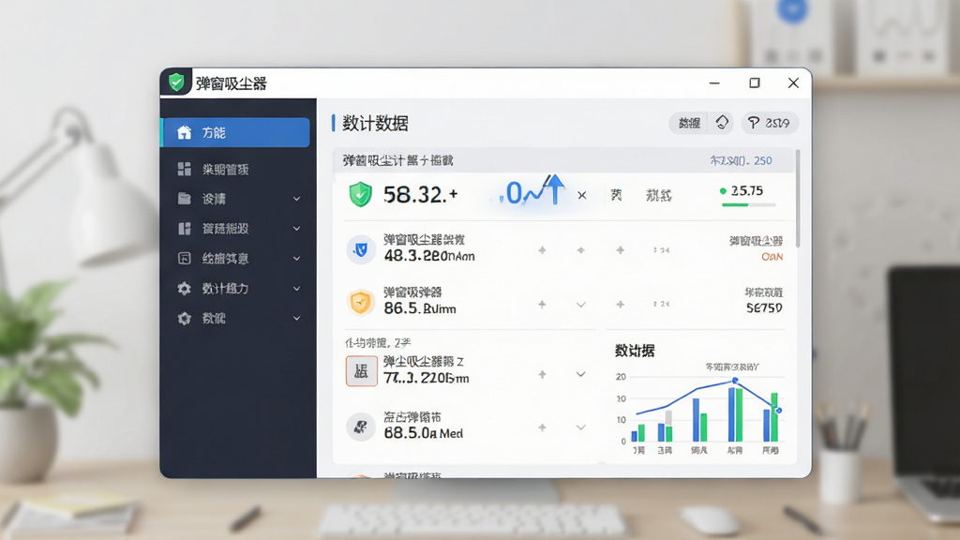The width and height of the screenshot is (960, 540).
Task: Click the 2.5.75 status value with green dot
Action: click(742, 191)
